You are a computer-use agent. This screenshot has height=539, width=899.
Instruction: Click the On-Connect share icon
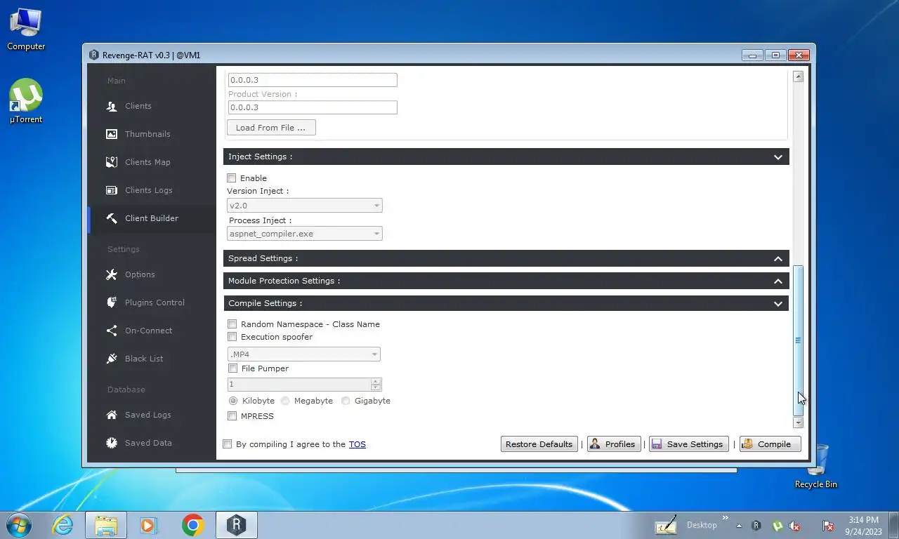pos(112,331)
